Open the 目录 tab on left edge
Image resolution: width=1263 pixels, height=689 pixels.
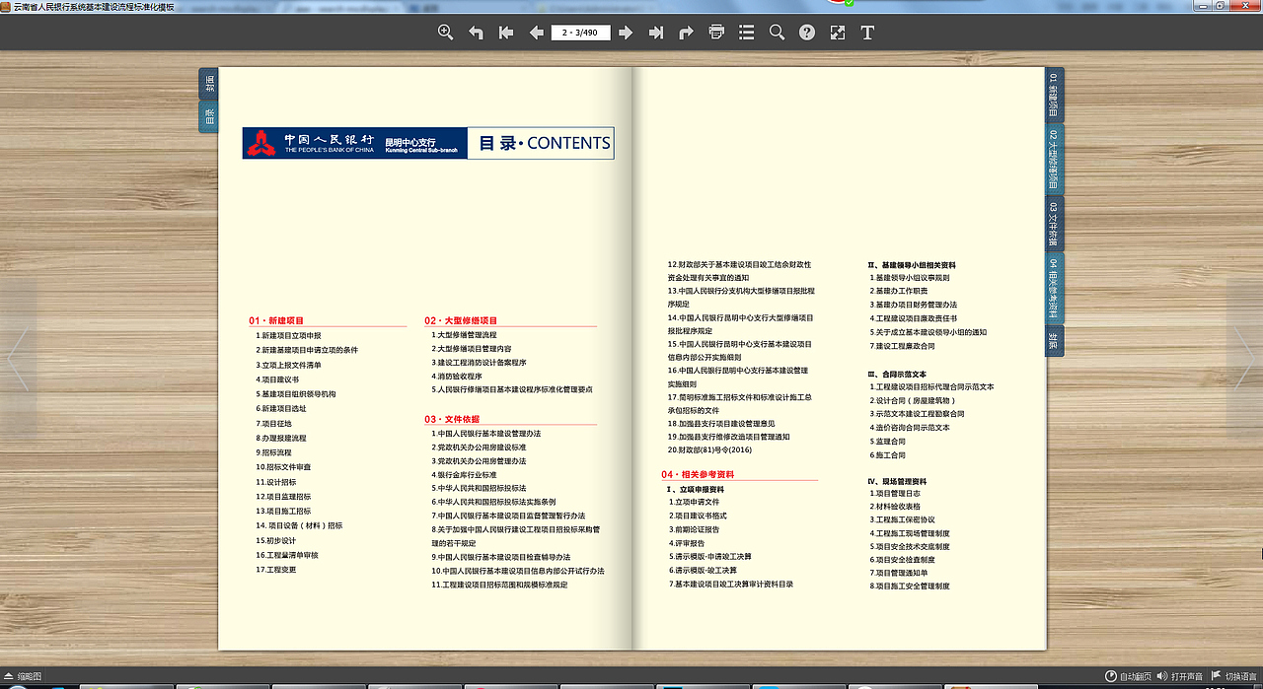(209, 115)
